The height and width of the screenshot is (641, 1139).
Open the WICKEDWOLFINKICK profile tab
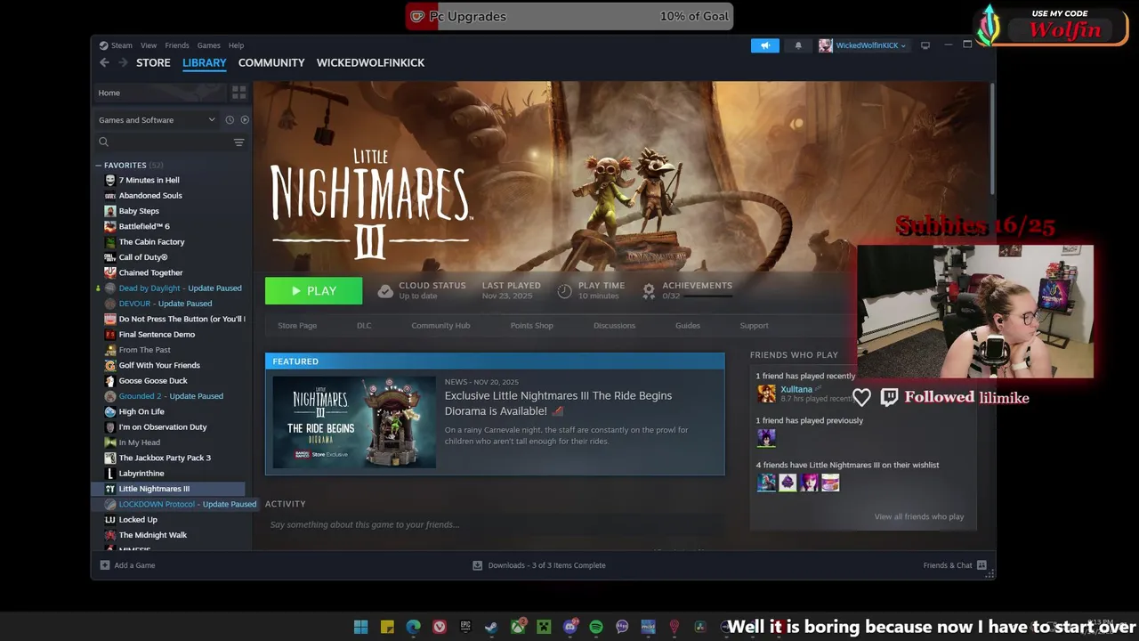(x=370, y=62)
